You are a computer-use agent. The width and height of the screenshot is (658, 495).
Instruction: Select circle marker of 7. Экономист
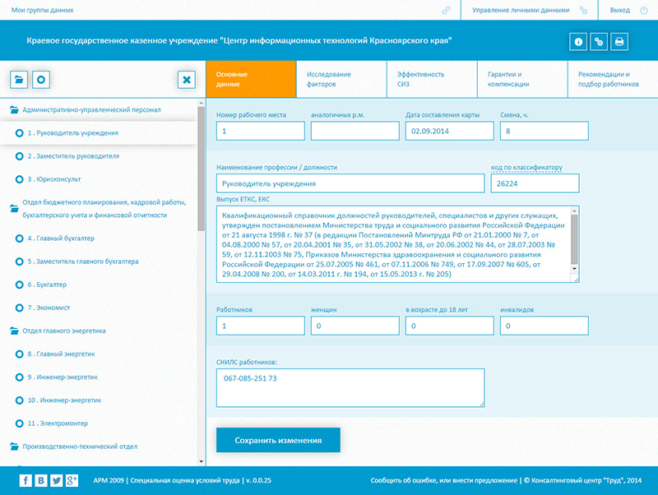click(19, 308)
